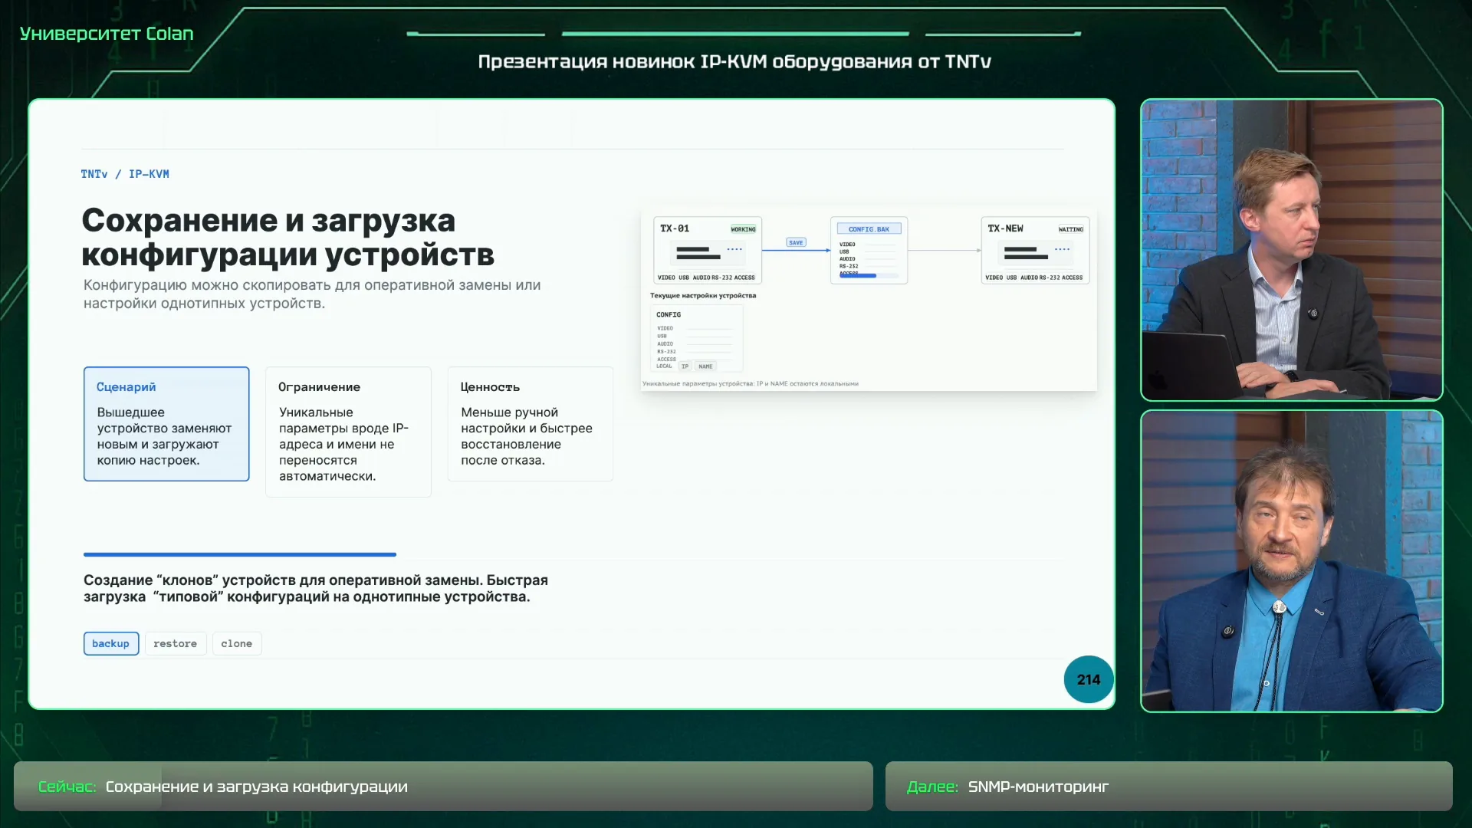Click the blue progress line under the cards
1472x828 pixels.
pos(240,554)
